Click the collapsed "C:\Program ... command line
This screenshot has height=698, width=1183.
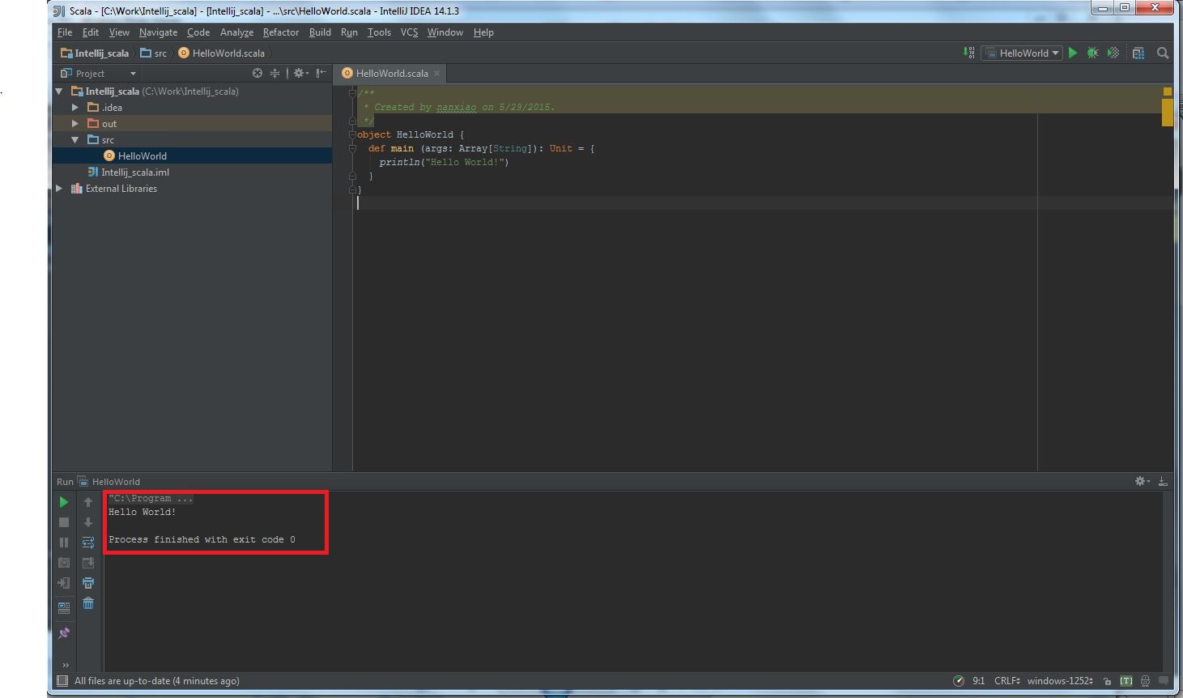[151, 499]
